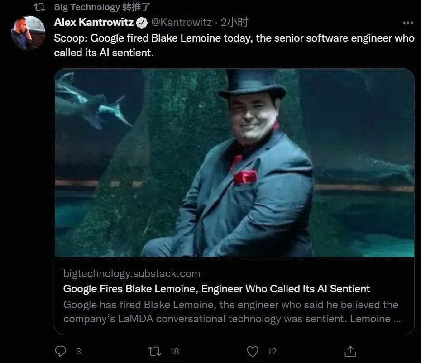Click the verified badge next to Alex Kantrowitz
This screenshot has height=363, width=421.
pyautogui.click(x=142, y=22)
